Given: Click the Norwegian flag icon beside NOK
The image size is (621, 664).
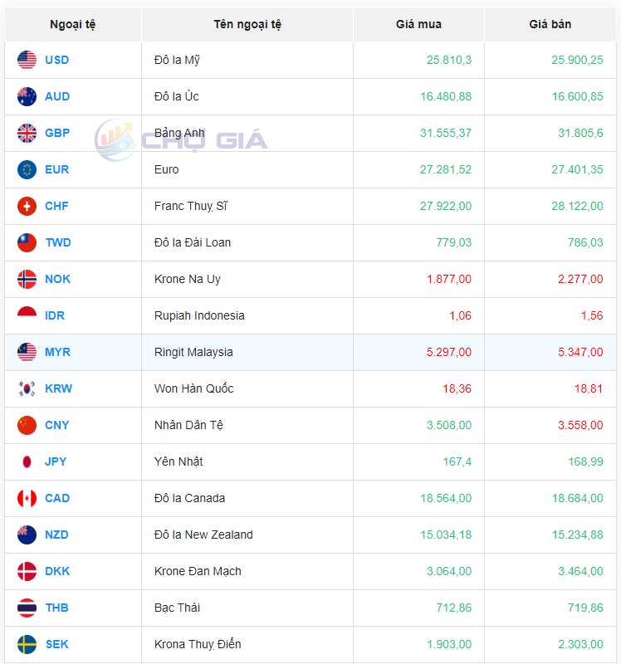Looking at the screenshot, I should click(x=27, y=279).
